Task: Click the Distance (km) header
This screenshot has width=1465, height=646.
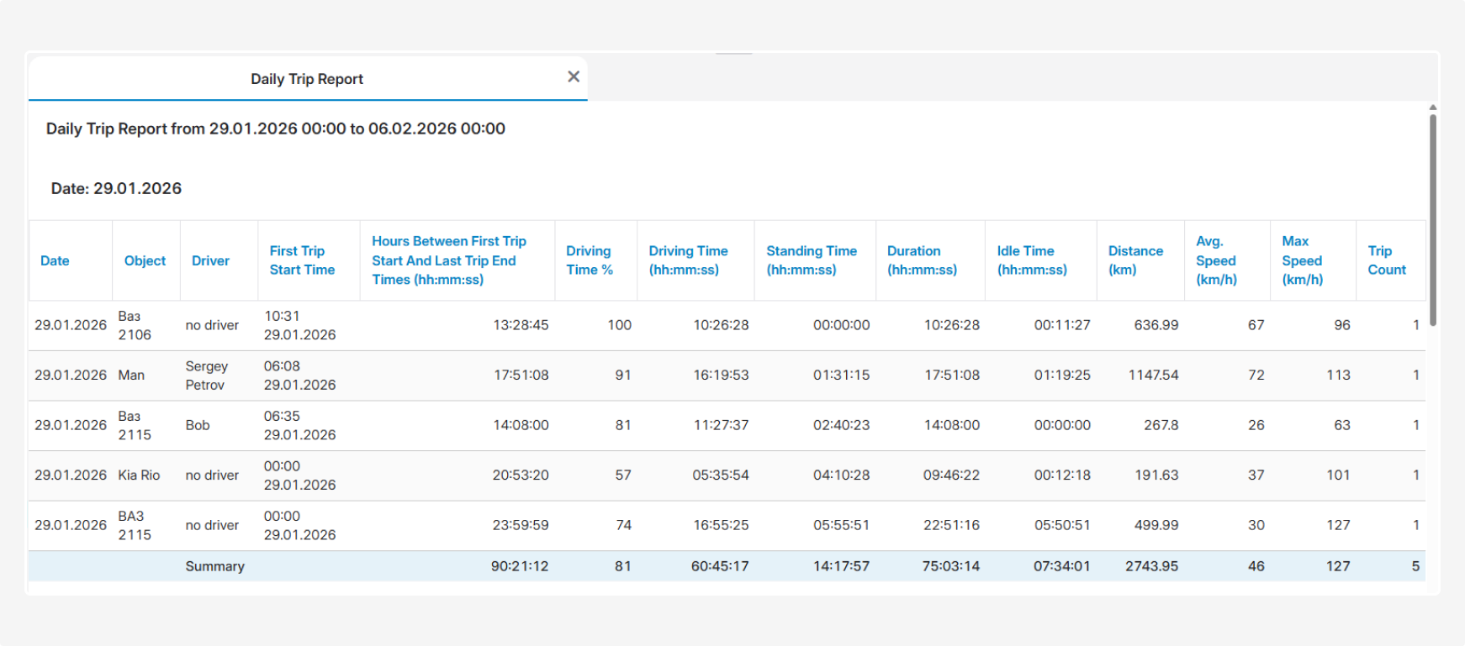Action: 1135,260
